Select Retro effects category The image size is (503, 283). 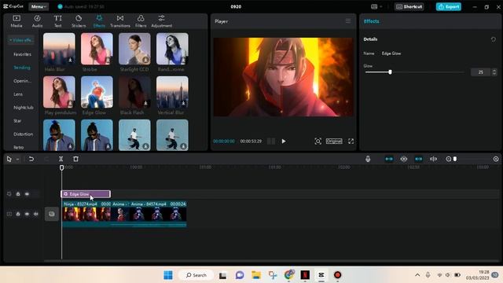19,147
